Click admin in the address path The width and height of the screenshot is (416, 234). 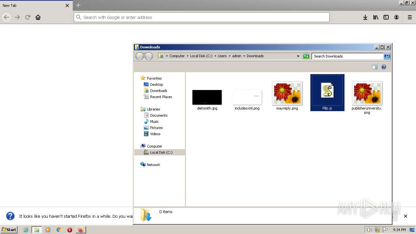(x=237, y=56)
